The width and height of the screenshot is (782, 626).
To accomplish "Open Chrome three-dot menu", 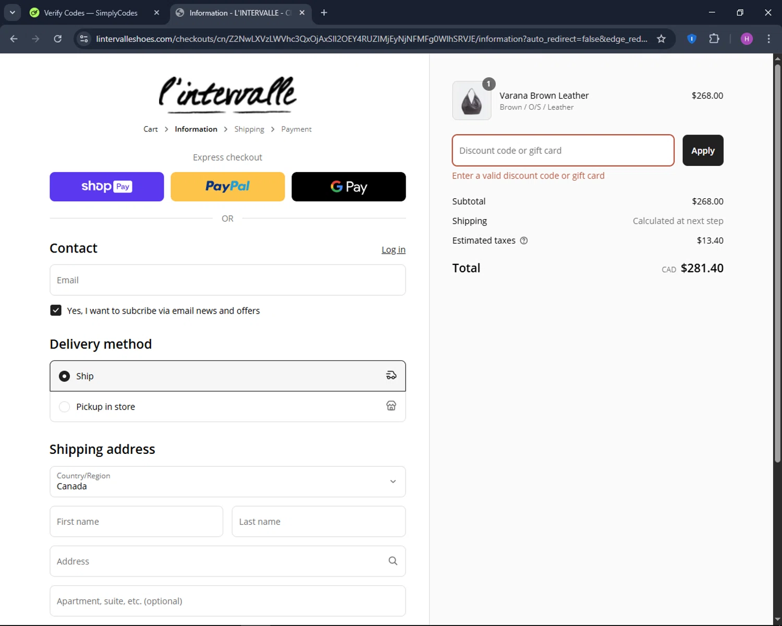I will point(768,39).
